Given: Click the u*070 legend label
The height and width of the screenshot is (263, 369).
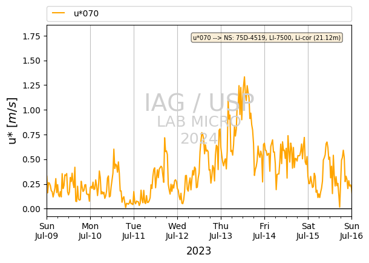Looking at the screenshot, I should pyautogui.click(x=86, y=13).
